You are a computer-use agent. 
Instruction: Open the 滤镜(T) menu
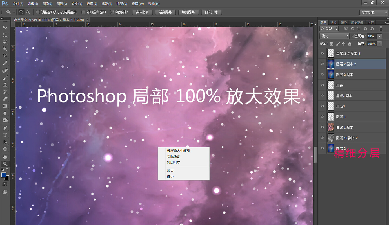pyautogui.click(x=107, y=4)
